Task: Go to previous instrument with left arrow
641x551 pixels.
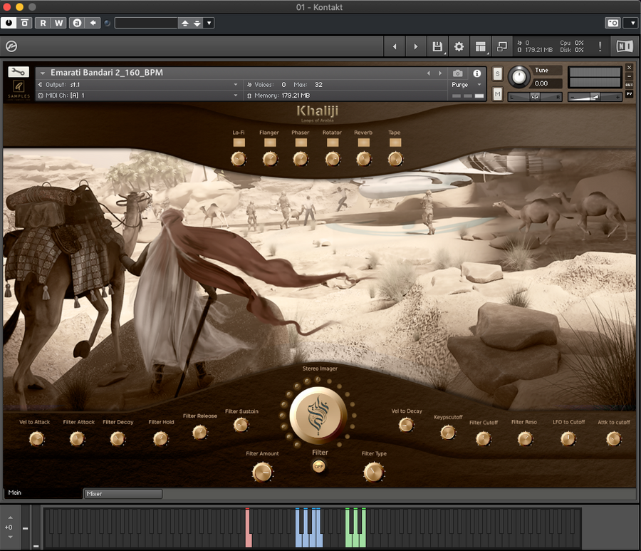Action: point(395,46)
